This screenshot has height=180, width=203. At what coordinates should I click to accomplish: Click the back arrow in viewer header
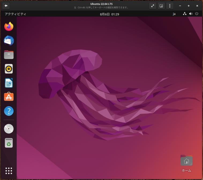(x=6, y=6)
